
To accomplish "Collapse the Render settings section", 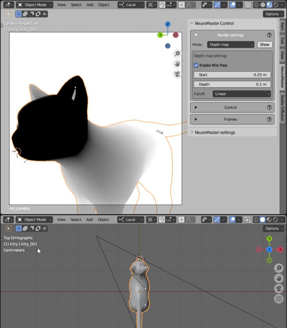I will (196, 35).
